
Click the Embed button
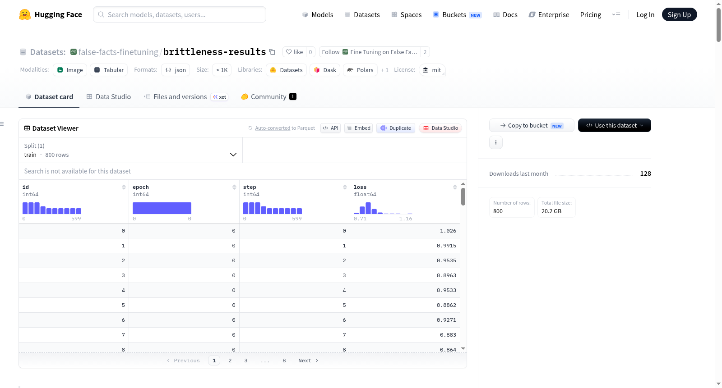[358, 128]
